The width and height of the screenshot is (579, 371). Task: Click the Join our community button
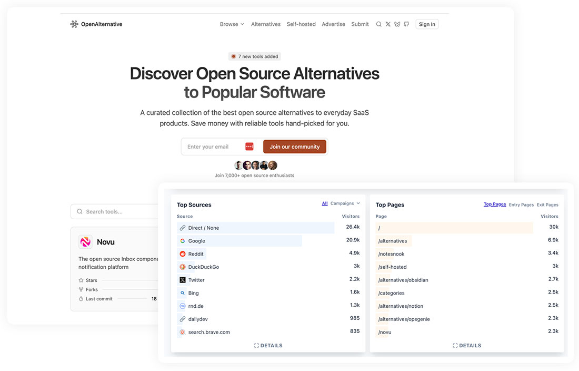295,147
